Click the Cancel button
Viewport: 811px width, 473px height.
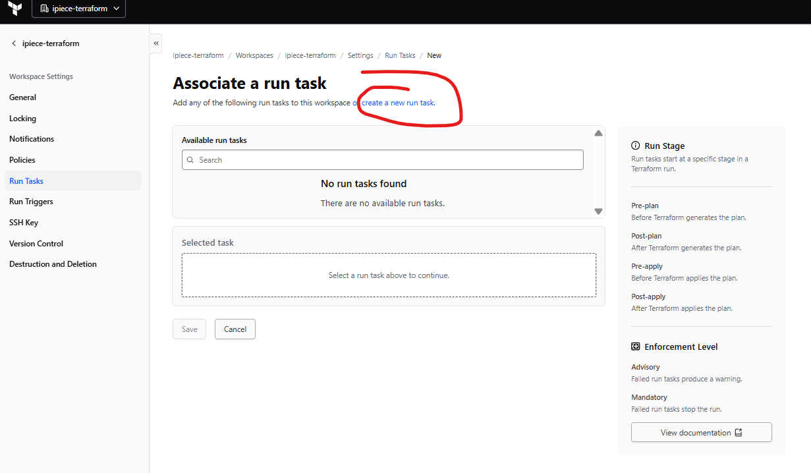coord(235,329)
